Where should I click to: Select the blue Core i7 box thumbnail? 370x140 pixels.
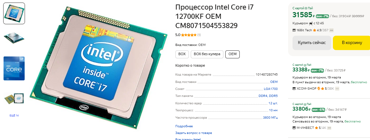coord(14,68)
